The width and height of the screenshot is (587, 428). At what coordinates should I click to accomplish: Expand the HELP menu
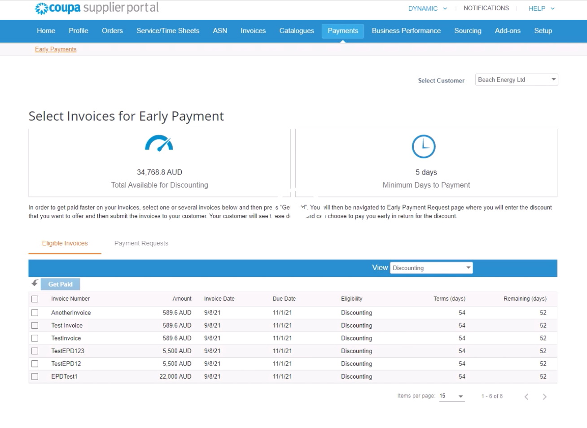click(x=542, y=9)
